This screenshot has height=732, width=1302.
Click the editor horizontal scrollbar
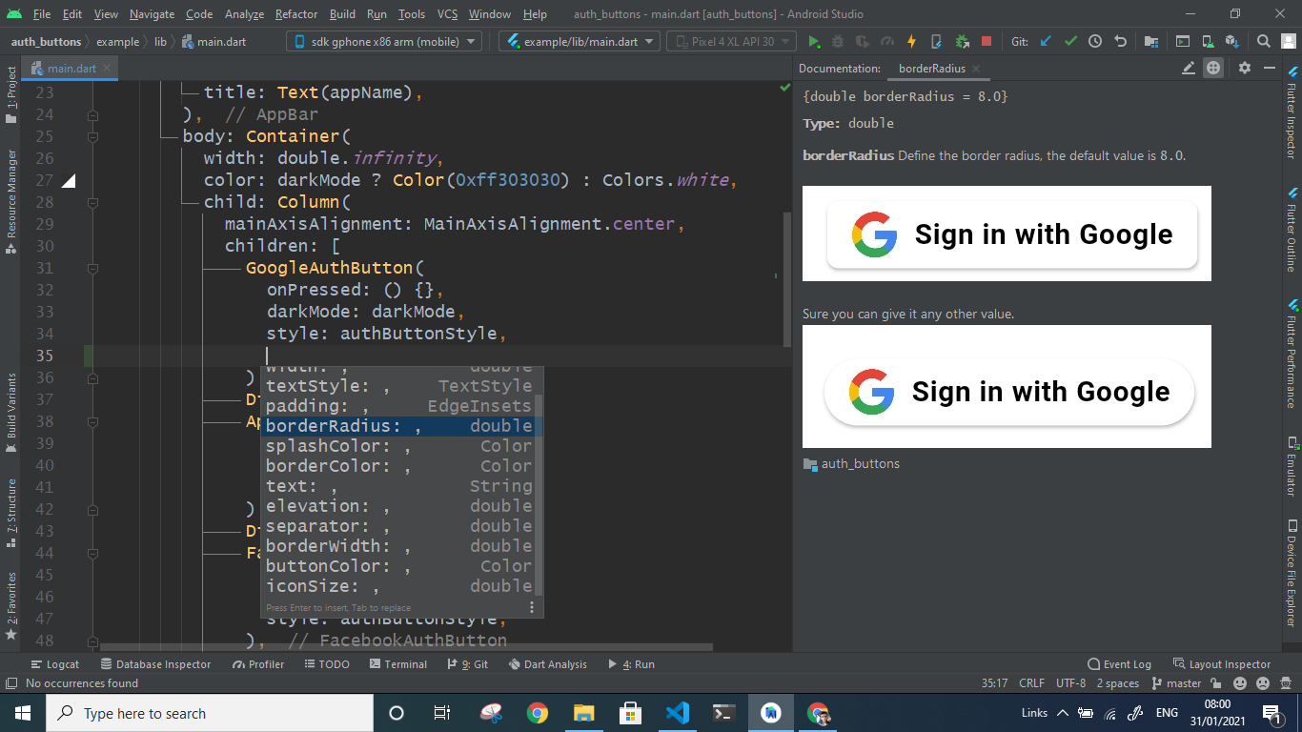pos(406,646)
